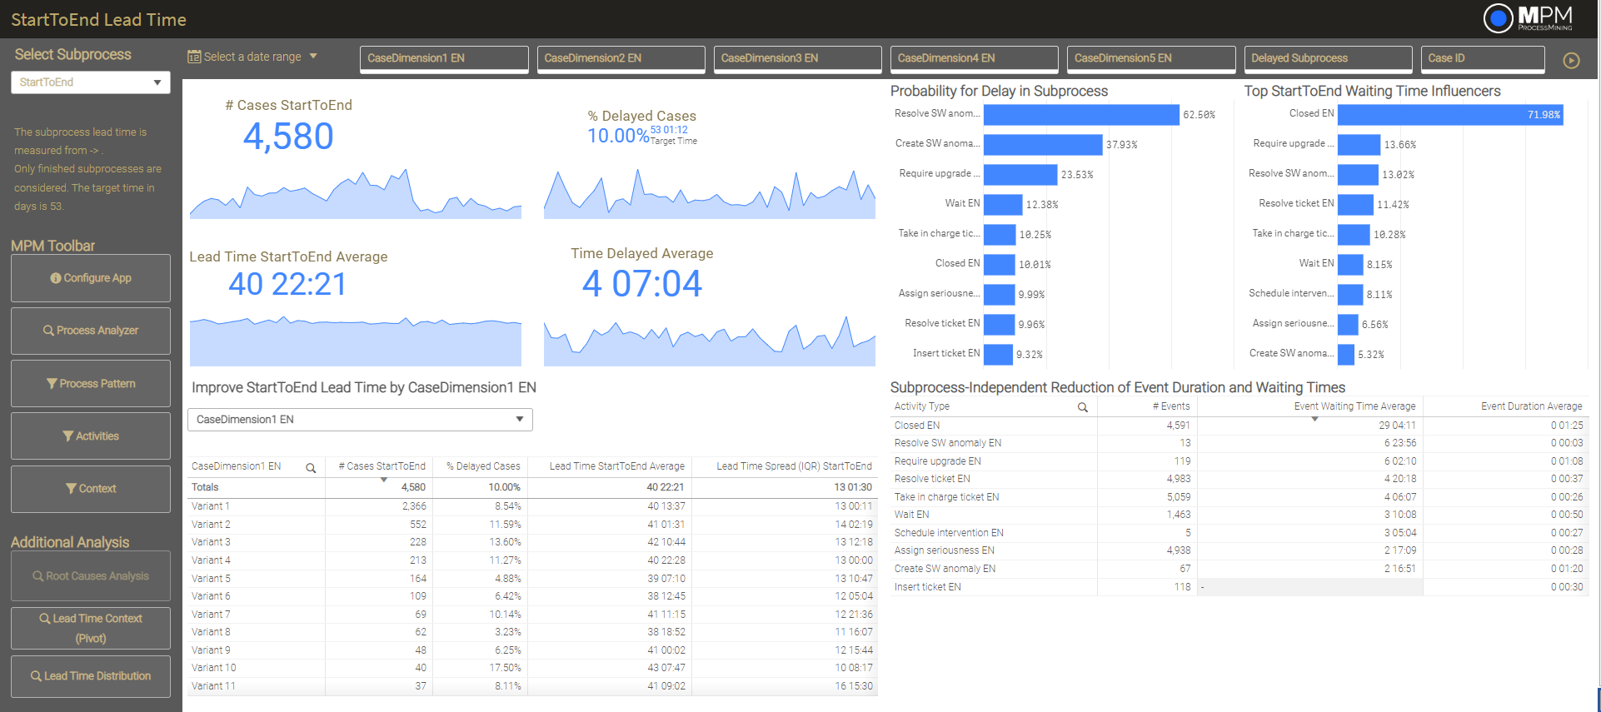Open the StartToEnd subprocess dropdown
Viewport: 1601px width, 712px height.
pos(90,82)
